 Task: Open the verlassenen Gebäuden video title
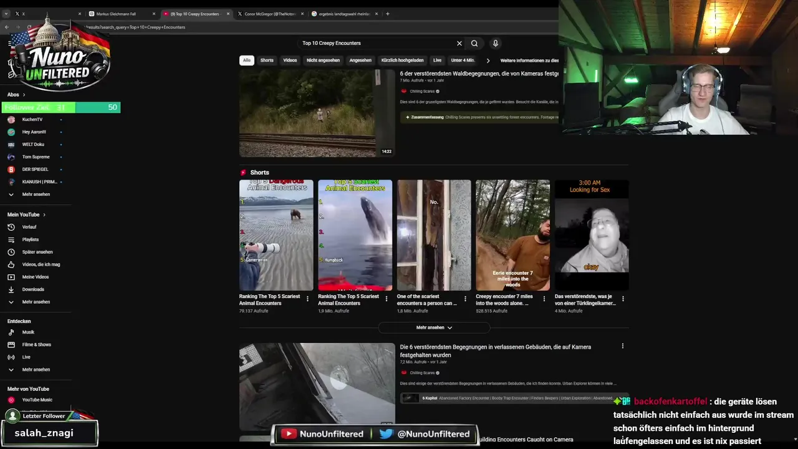495,350
